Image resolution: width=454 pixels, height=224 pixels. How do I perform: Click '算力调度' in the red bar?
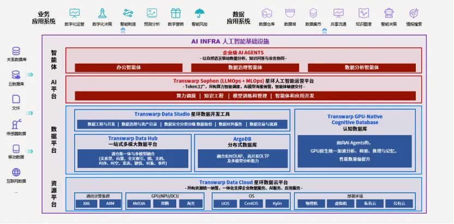(x=186, y=96)
